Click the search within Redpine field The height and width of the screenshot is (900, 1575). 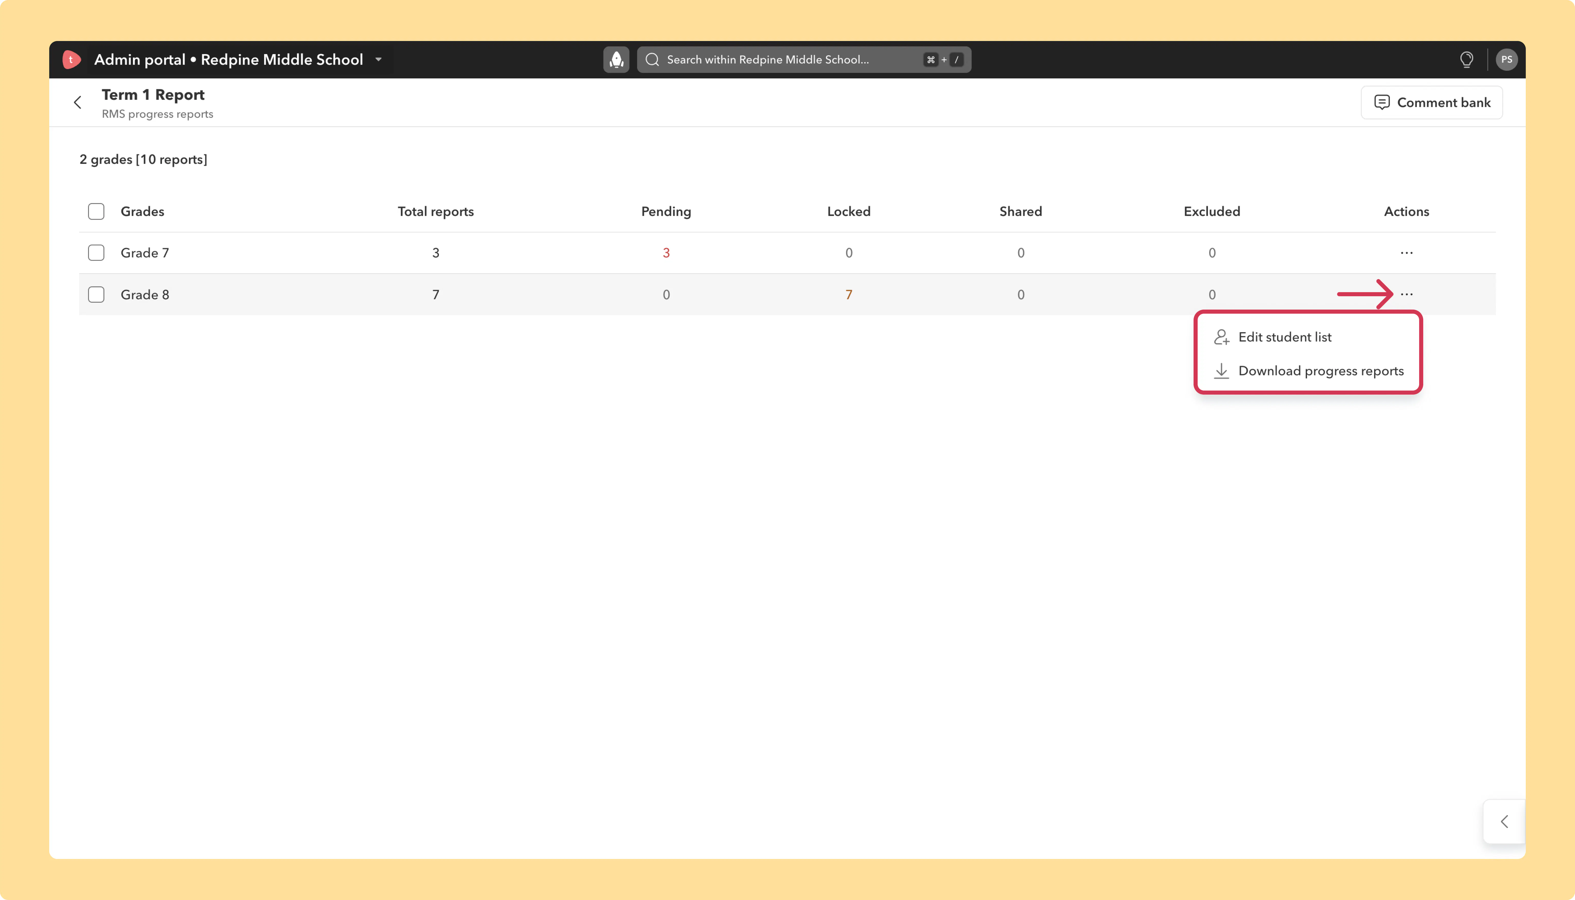point(804,59)
